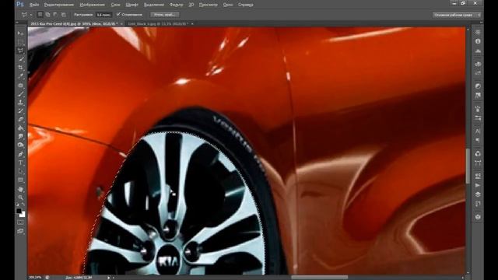Select the Horizontal Type tool
498x280 pixels.
point(21,163)
